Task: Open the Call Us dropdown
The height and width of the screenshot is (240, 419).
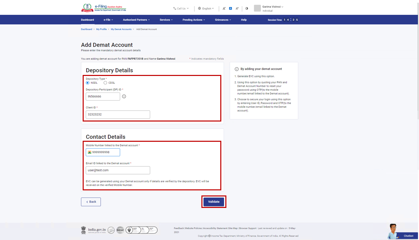Action: click(x=181, y=8)
